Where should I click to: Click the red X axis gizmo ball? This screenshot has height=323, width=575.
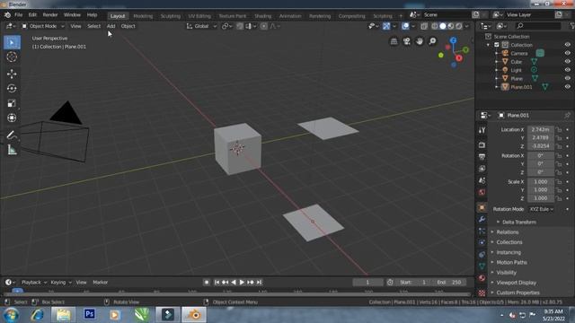459,58
